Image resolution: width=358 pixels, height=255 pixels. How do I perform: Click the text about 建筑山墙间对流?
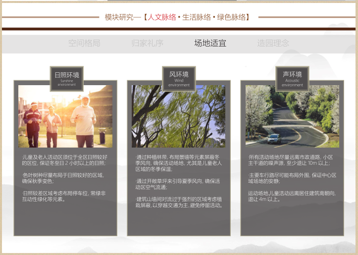point(178,202)
